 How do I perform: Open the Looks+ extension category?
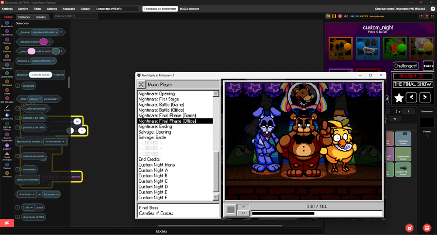coord(7,146)
